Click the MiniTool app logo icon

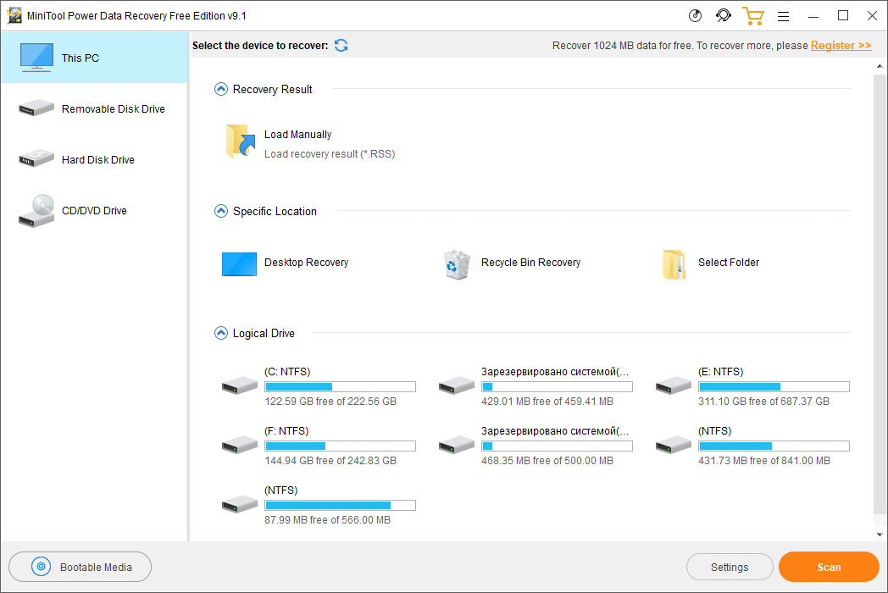[x=14, y=16]
